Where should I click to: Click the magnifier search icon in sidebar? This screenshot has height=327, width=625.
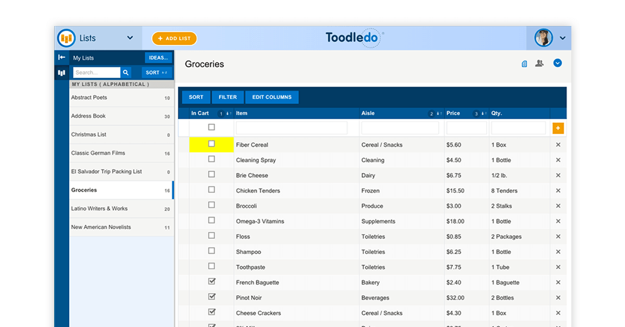pos(126,72)
